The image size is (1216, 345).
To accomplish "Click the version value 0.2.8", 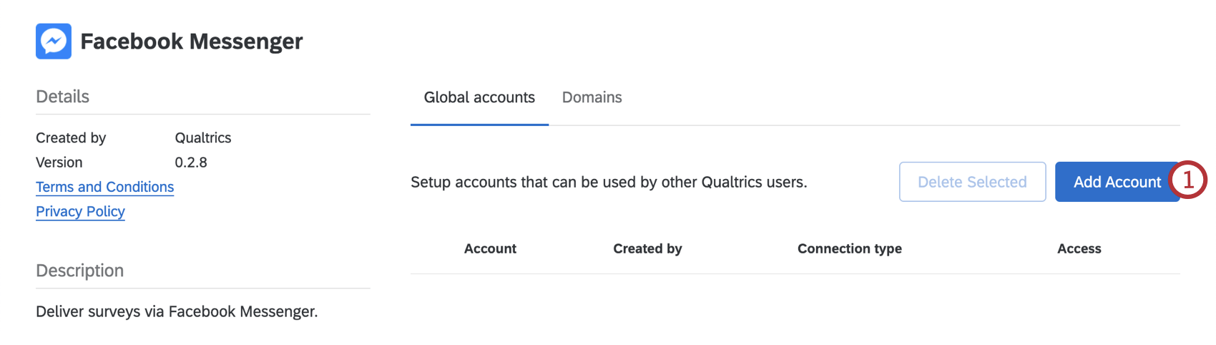I will (x=191, y=162).
